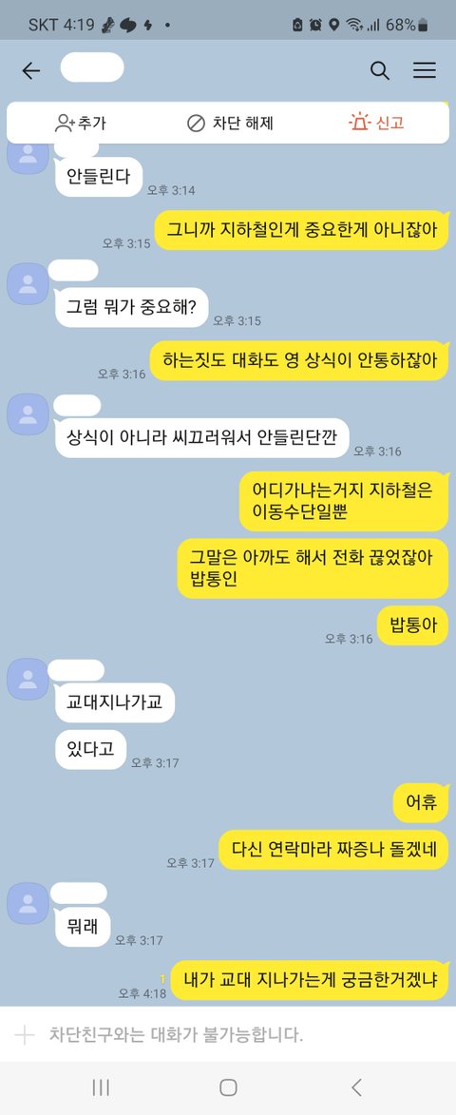Tap the red 신고 report button
The height and width of the screenshot is (1115, 456).
pyautogui.click(x=376, y=123)
